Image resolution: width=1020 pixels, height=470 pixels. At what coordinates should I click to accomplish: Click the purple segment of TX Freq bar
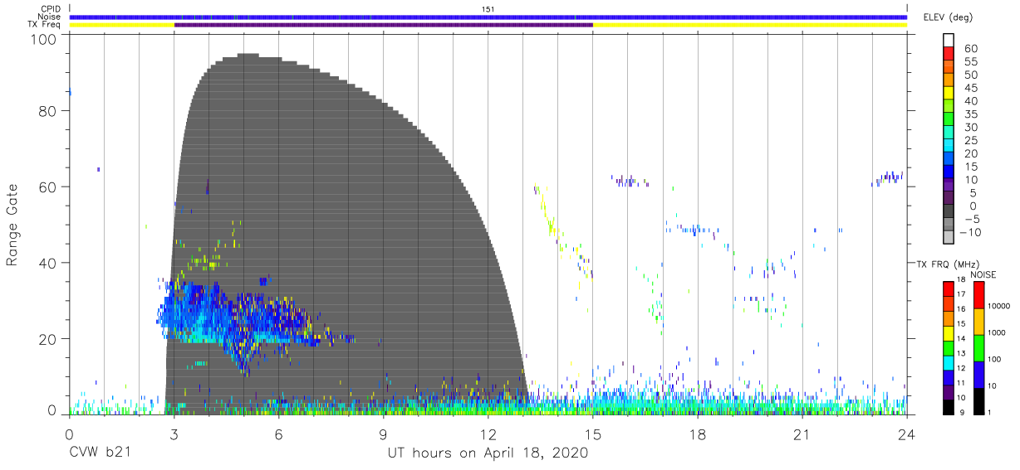pyautogui.click(x=384, y=25)
